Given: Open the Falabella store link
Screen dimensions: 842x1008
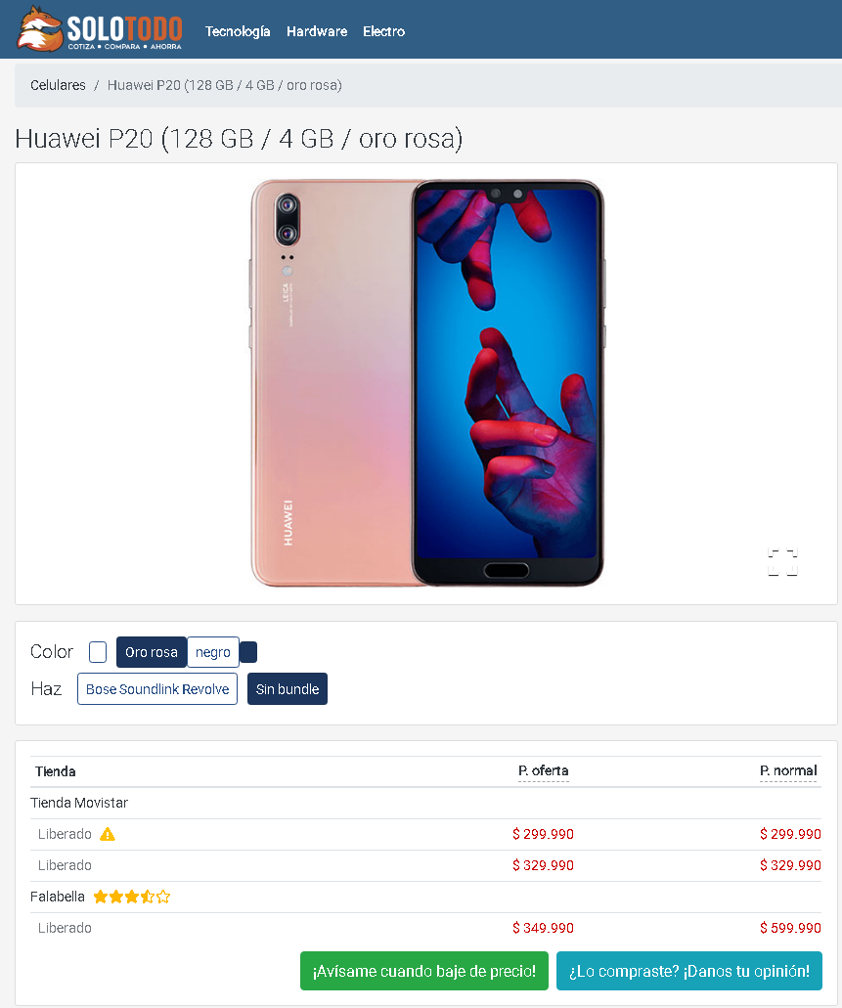Looking at the screenshot, I should point(58,897).
